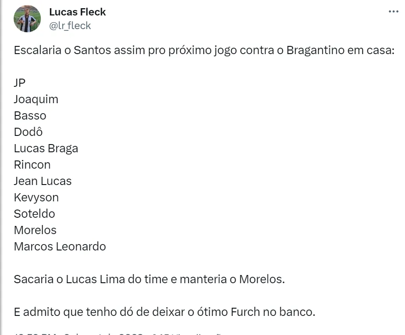Click the "Basso" lineup entry
Screen dimensions: 405x335
(30, 115)
